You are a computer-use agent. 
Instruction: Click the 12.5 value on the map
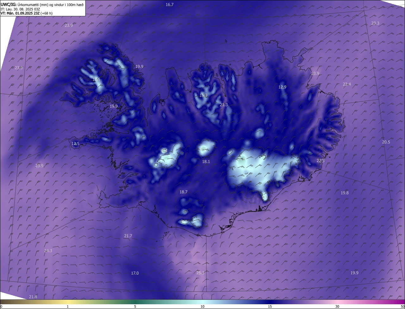pos(75,143)
